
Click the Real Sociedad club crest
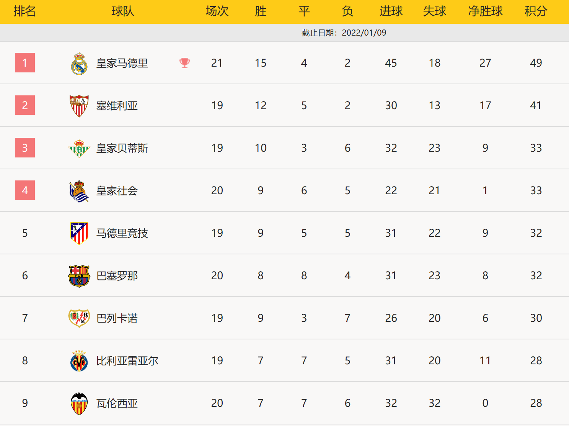pyautogui.click(x=79, y=191)
